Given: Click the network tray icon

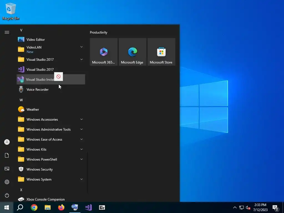Looking at the screenshot, I should point(242,207).
